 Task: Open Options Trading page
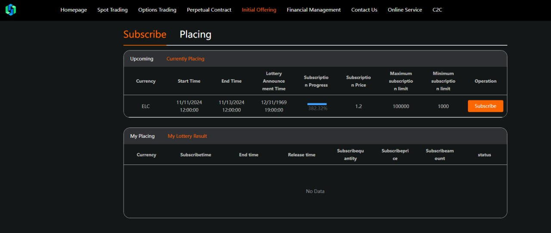pyautogui.click(x=157, y=10)
